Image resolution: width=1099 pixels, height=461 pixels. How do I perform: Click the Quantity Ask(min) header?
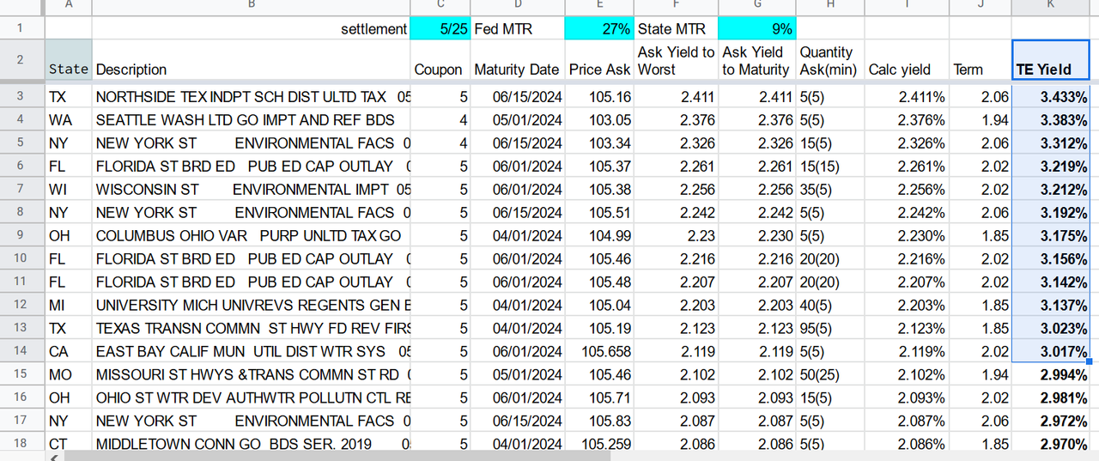(x=829, y=60)
